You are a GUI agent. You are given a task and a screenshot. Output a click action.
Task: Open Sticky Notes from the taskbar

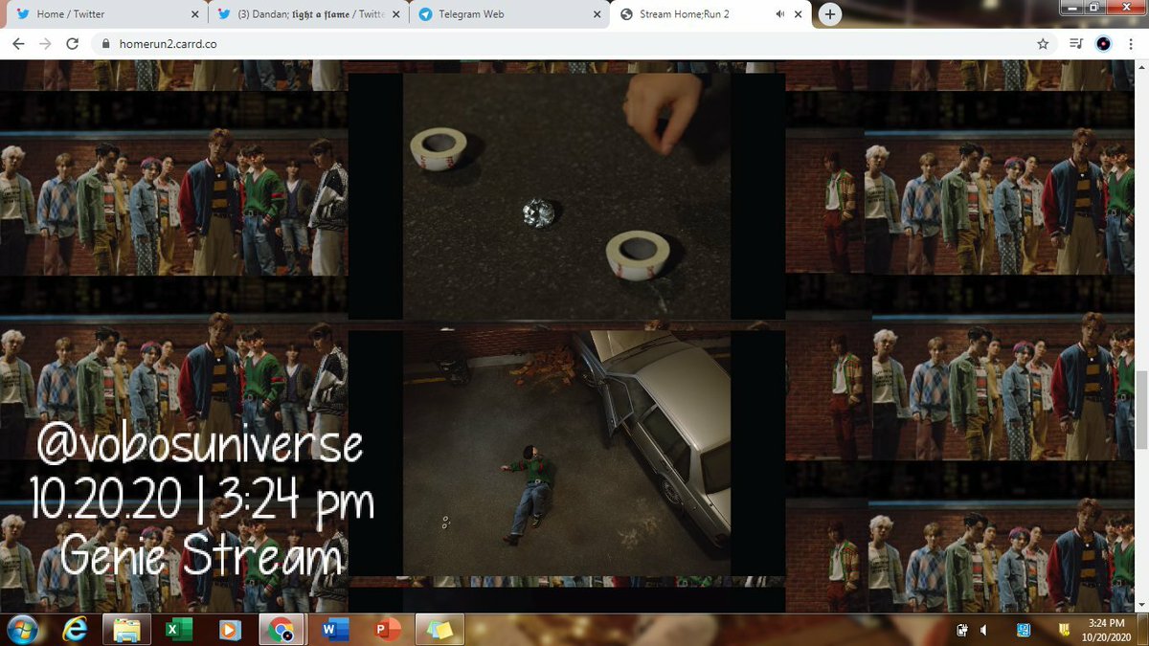point(439,630)
